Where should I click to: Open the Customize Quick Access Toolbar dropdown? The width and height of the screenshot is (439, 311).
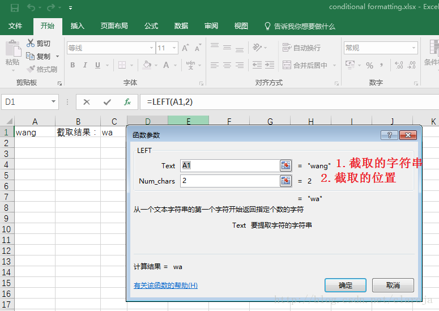click(x=71, y=8)
